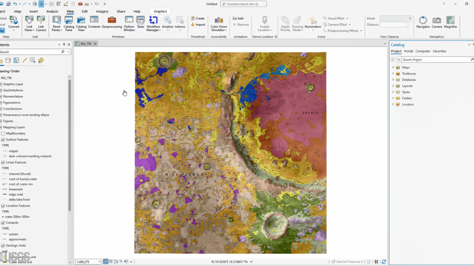Toggle the MapBoundary layer checkbox

(3, 133)
